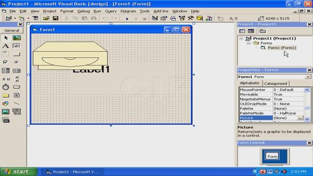Select Form1 (Form1) in project tree
This screenshot has width=313, height=176.
(282, 48)
